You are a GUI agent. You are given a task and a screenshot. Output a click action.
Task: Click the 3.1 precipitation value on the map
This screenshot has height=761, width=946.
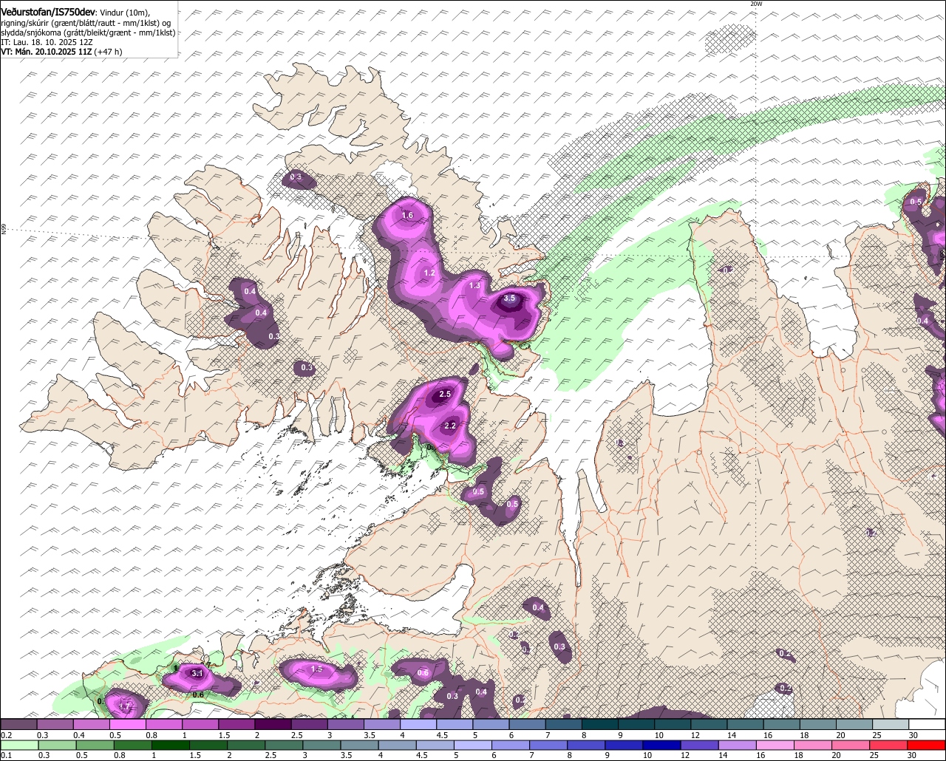pyautogui.click(x=197, y=674)
